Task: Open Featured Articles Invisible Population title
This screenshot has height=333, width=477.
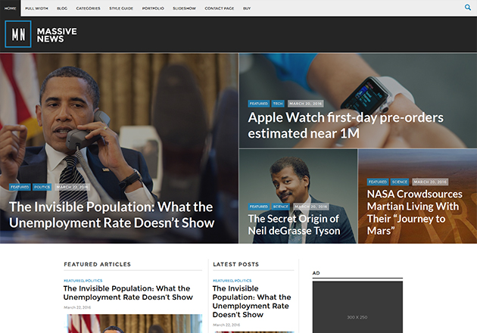Action: [128, 293]
